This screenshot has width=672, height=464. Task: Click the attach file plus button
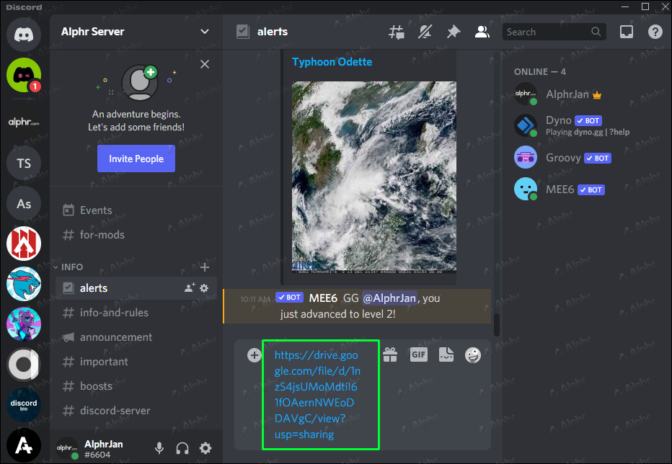pyautogui.click(x=254, y=355)
